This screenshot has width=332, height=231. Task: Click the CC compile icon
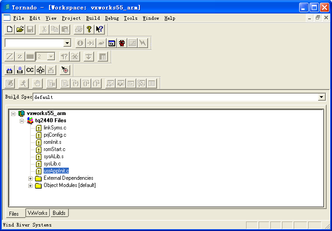pos(30,70)
